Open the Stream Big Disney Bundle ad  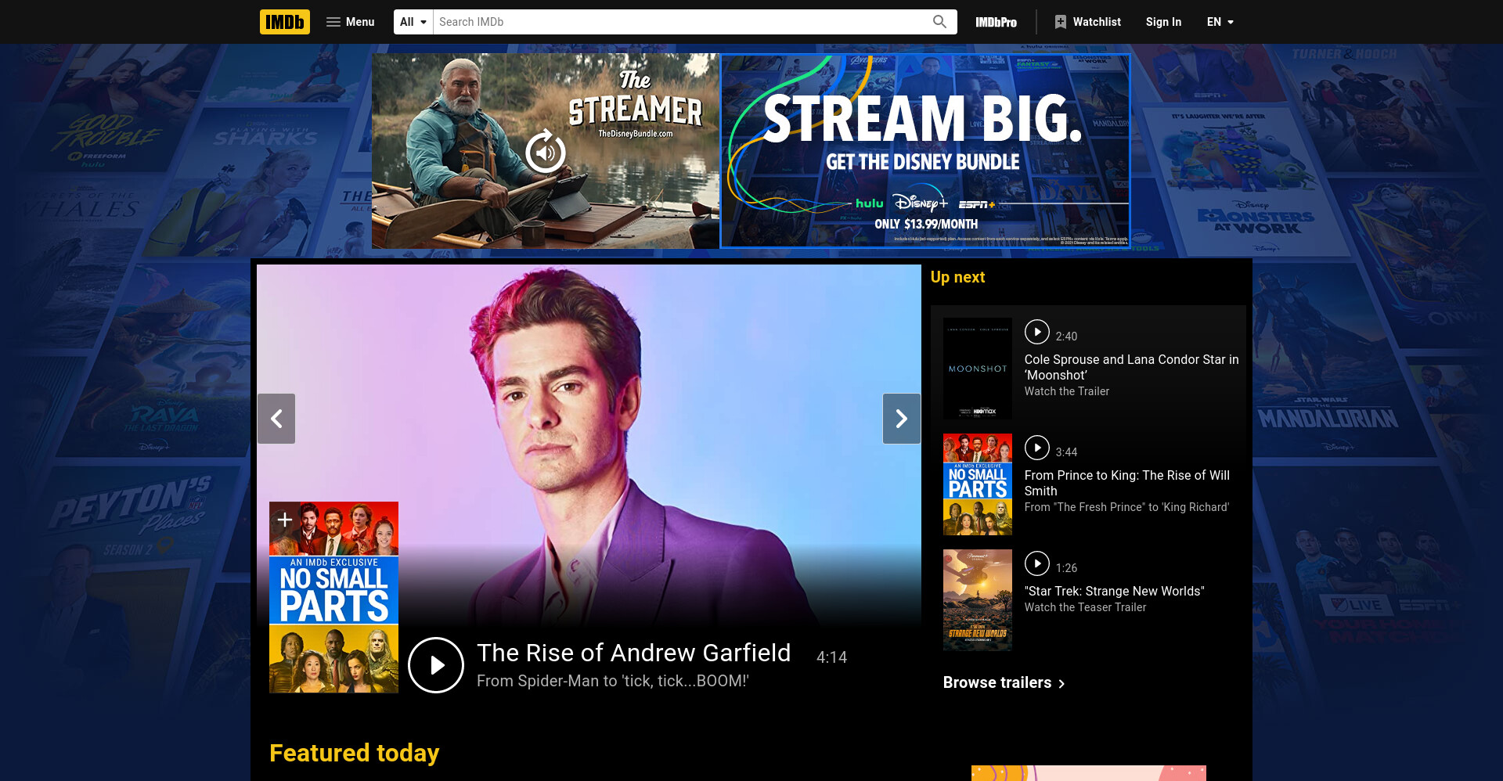point(925,151)
